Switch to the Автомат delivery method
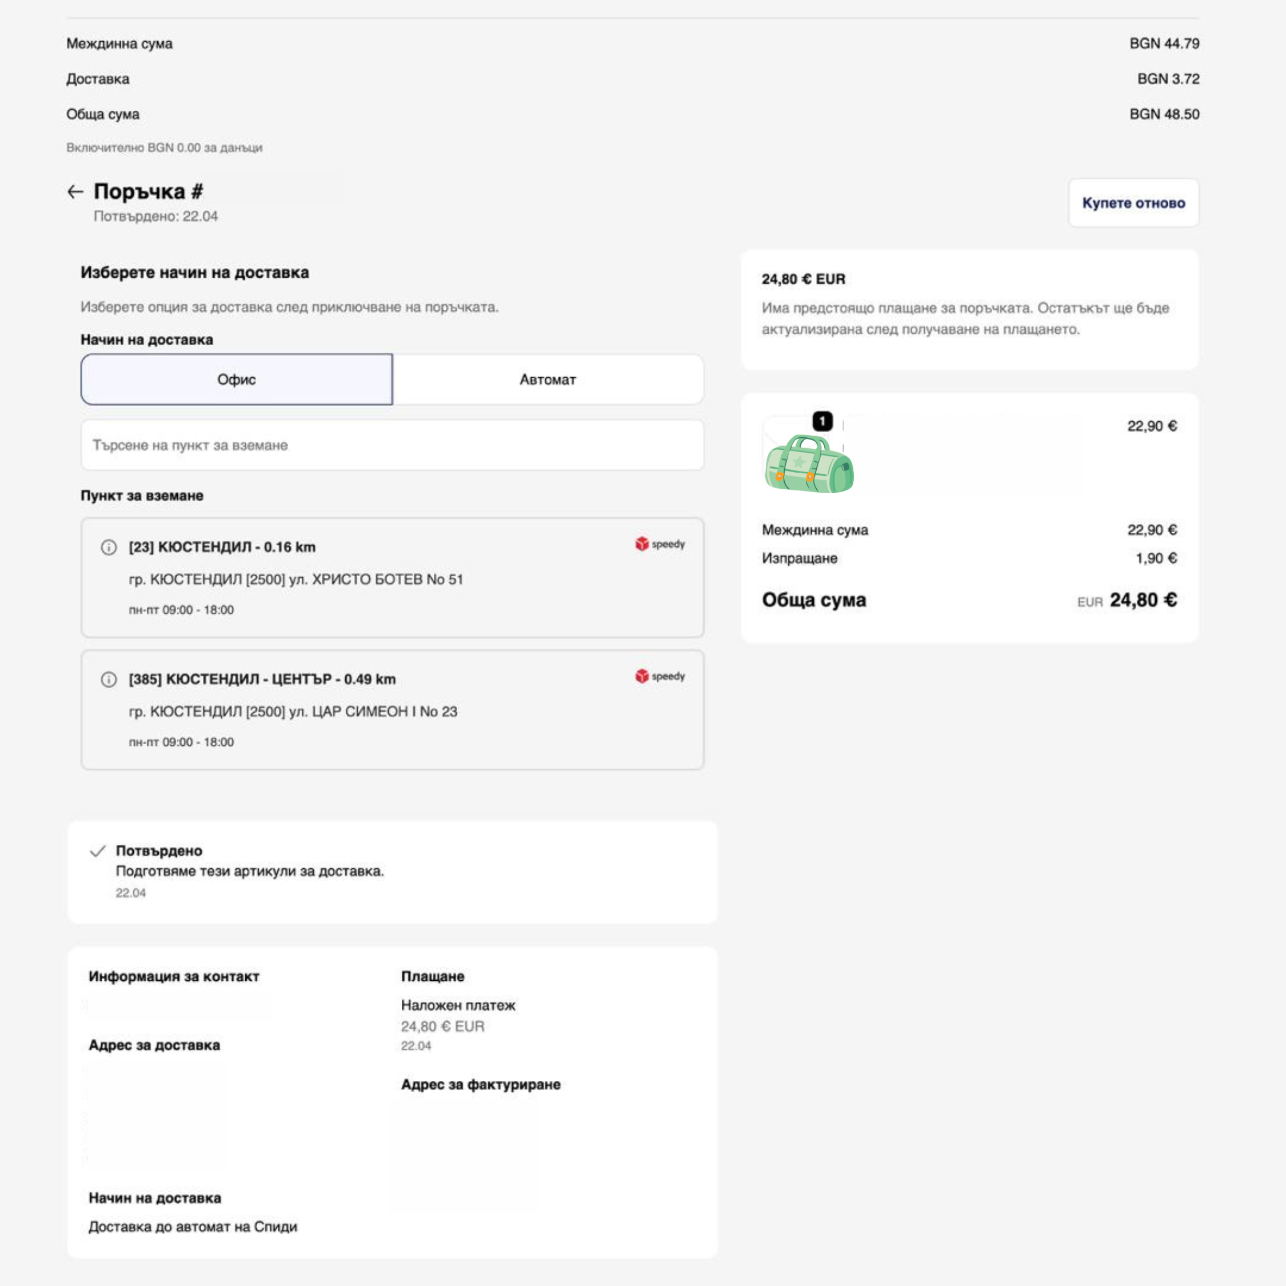The height and width of the screenshot is (1286, 1286). click(x=548, y=380)
